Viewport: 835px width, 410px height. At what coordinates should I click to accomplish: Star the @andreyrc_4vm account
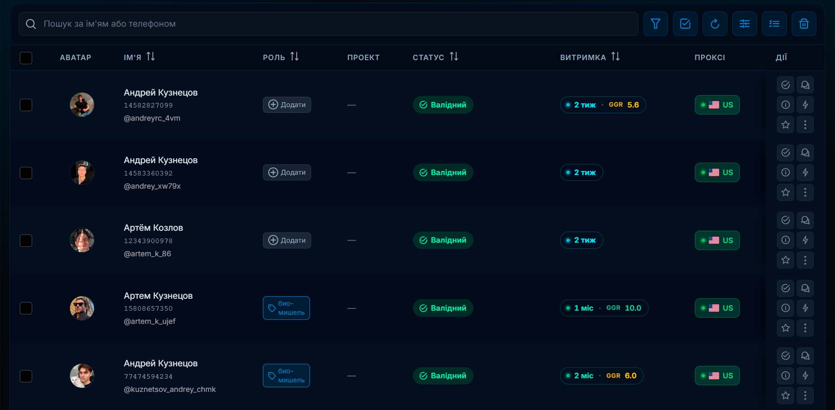(x=785, y=125)
